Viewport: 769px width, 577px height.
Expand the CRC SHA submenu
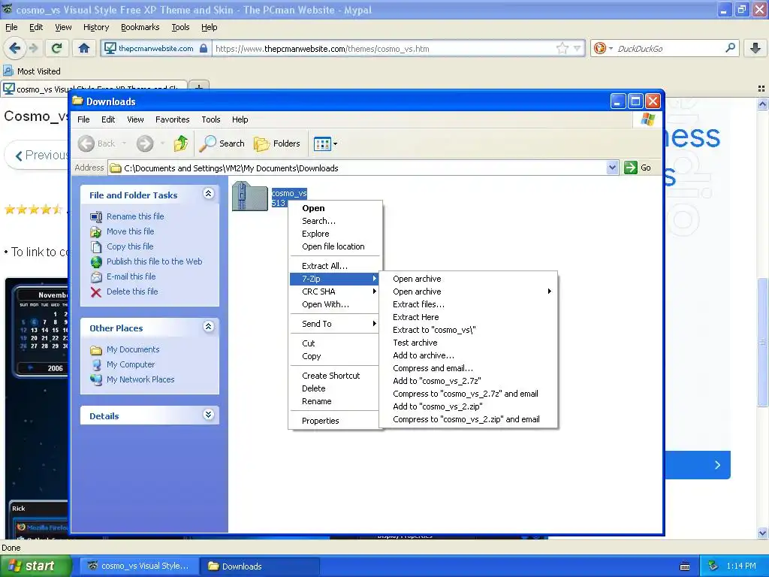click(334, 292)
